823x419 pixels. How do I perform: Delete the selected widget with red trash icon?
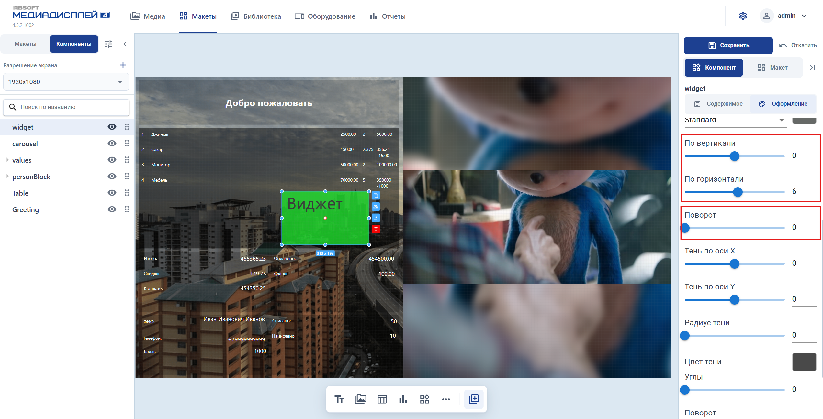click(x=376, y=229)
